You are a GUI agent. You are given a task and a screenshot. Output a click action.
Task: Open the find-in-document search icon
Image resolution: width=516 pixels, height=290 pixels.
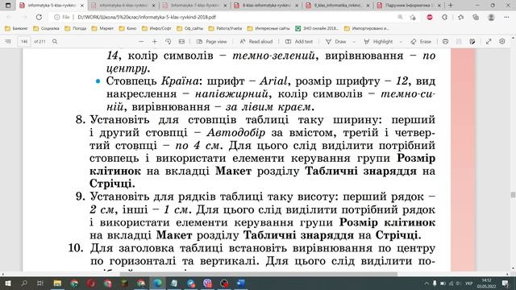(x=55, y=42)
